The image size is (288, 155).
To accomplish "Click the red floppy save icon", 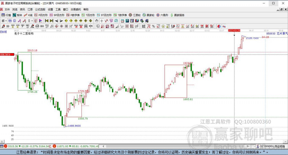I will pyautogui.click(x=137, y=21).
